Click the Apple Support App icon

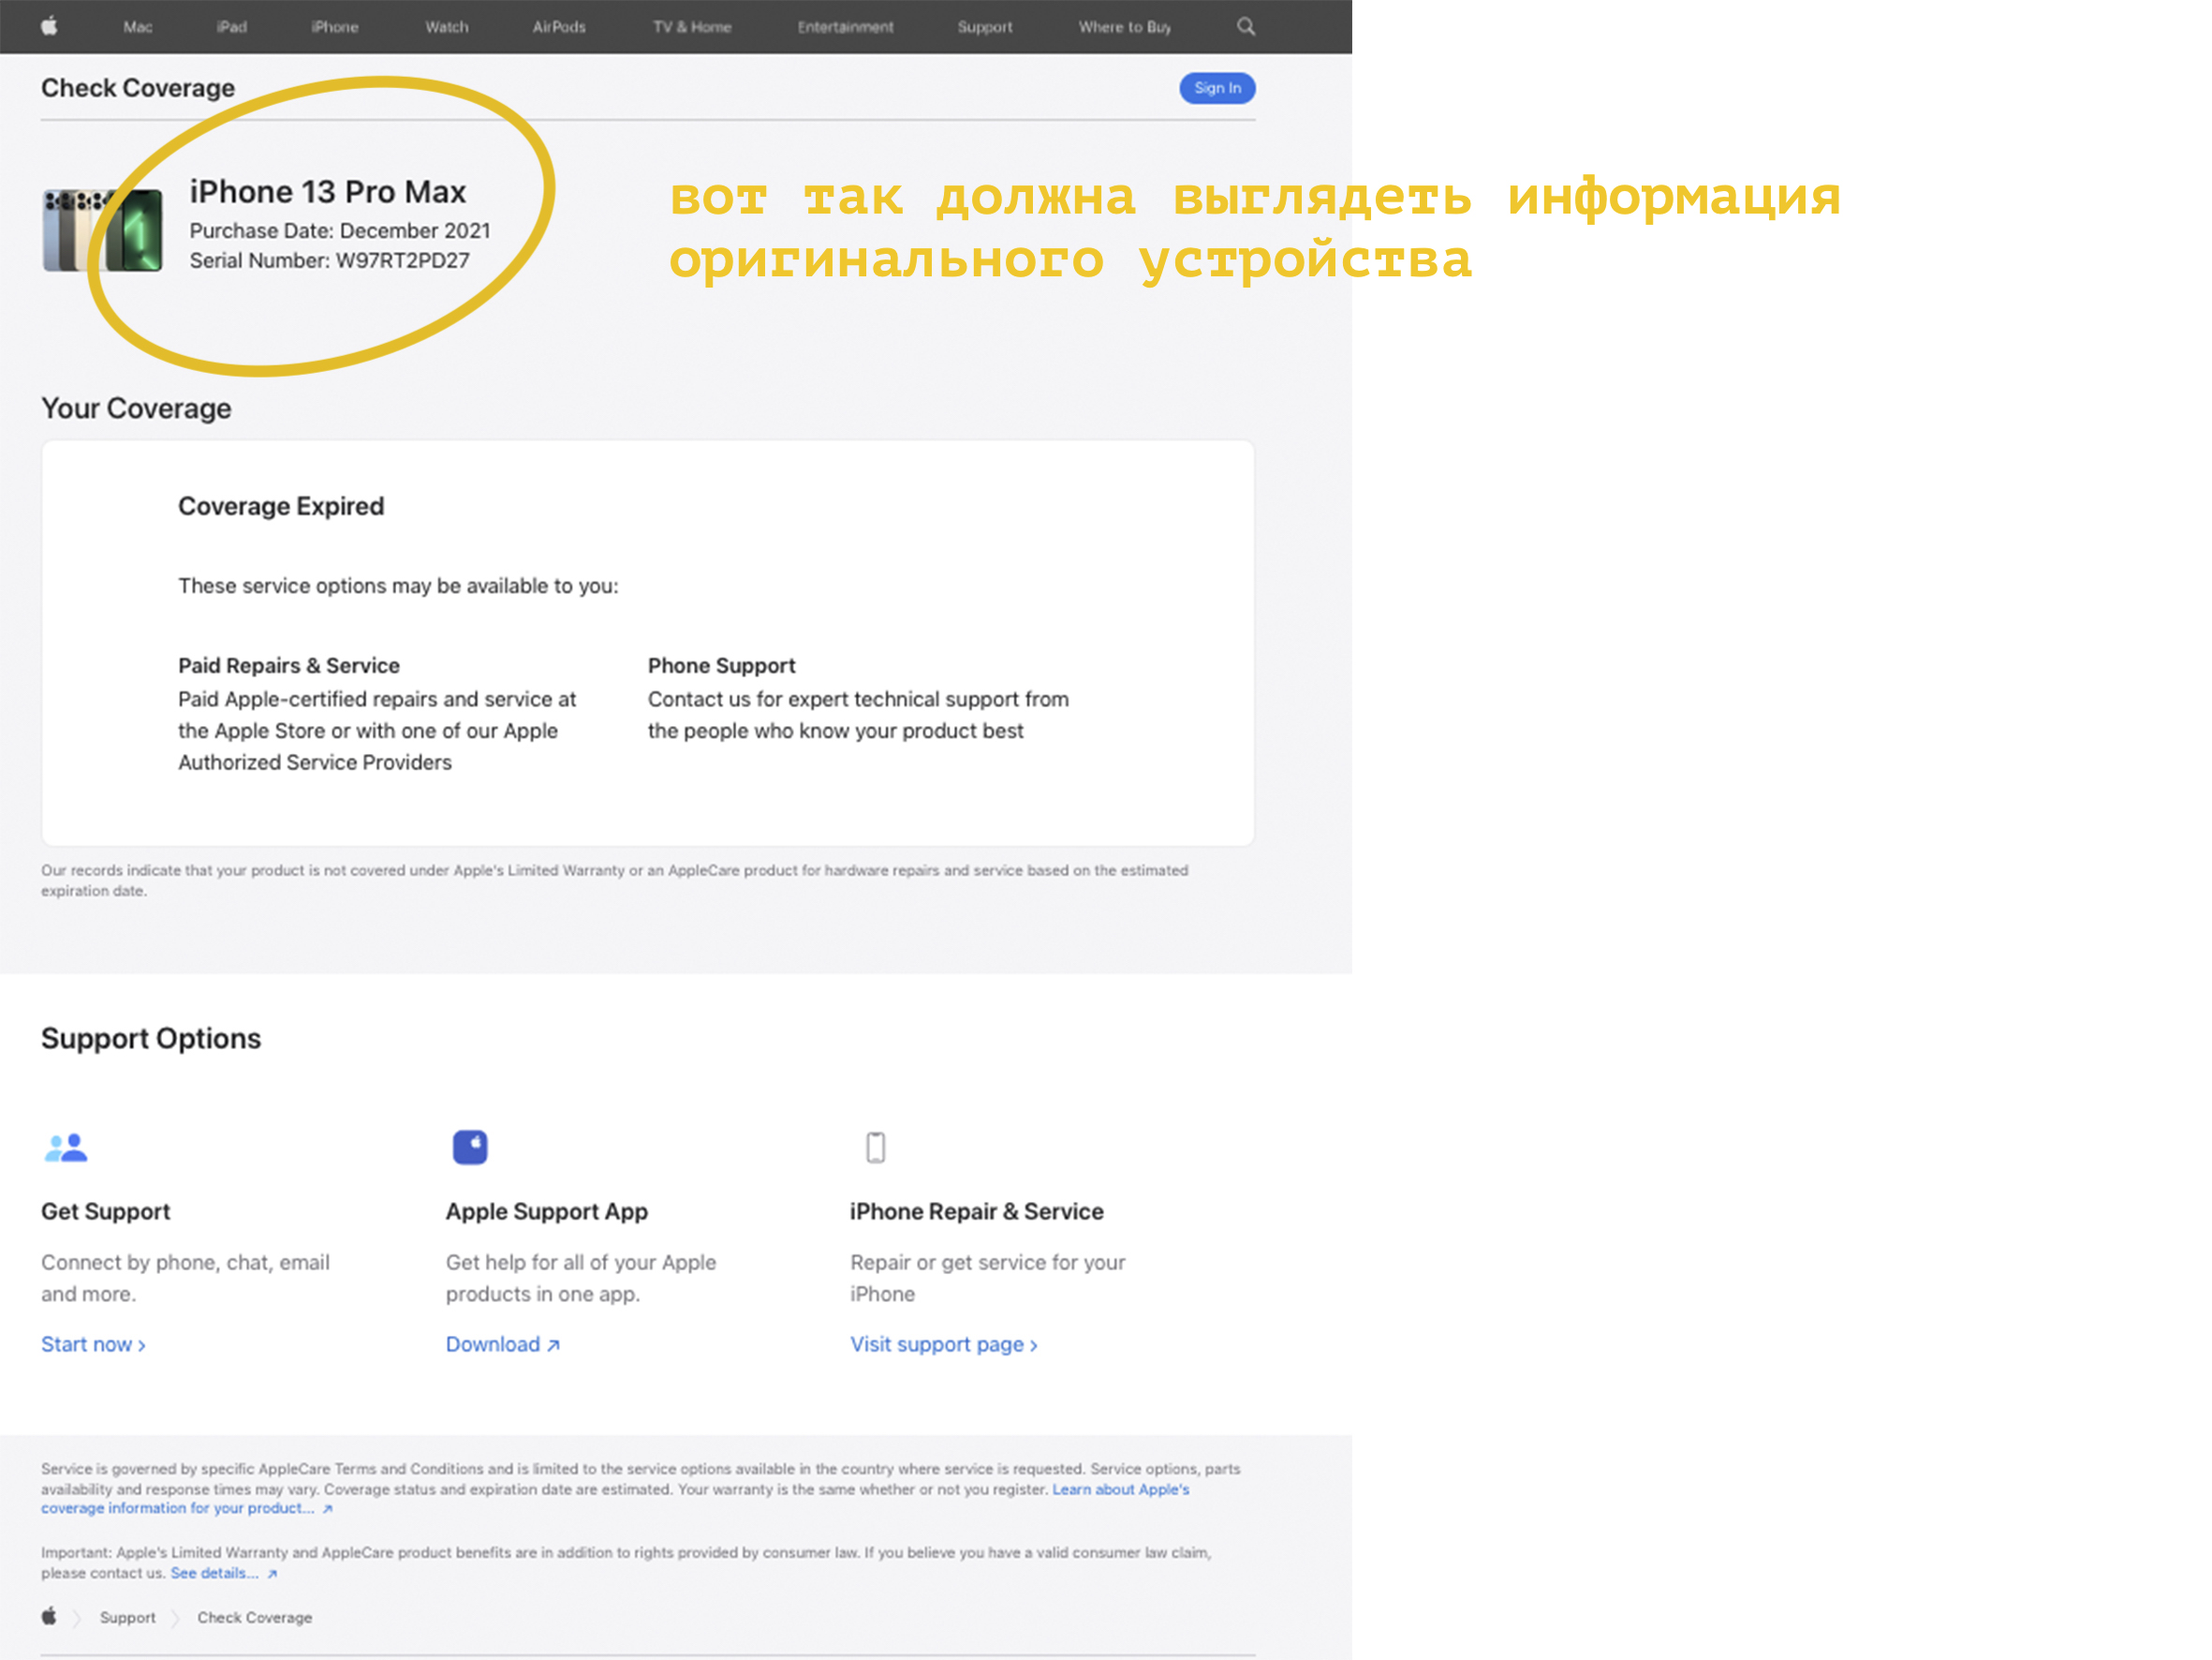pyautogui.click(x=470, y=1147)
